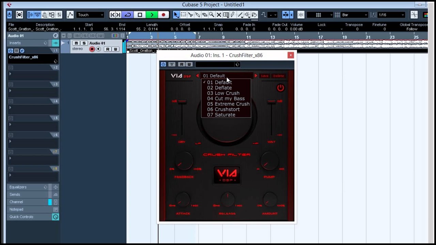Open the plugin window preset browser field
This screenshot has width=436, height=245.
point(218,64)
